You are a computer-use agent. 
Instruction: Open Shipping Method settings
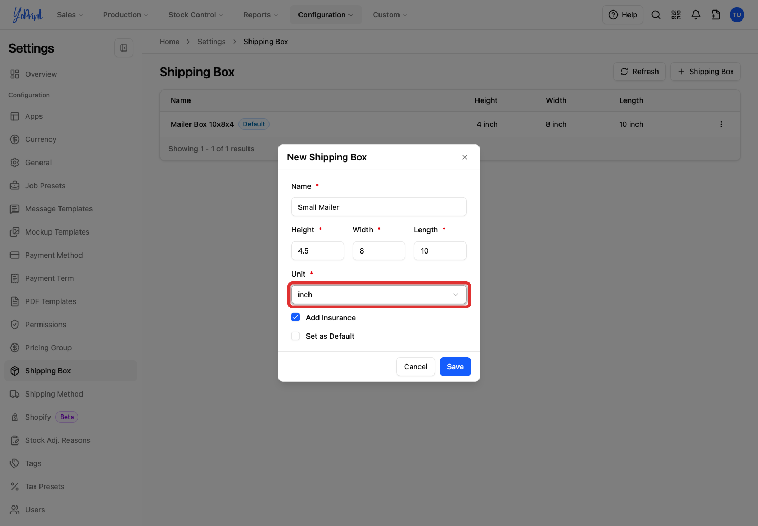click(71, 394)
